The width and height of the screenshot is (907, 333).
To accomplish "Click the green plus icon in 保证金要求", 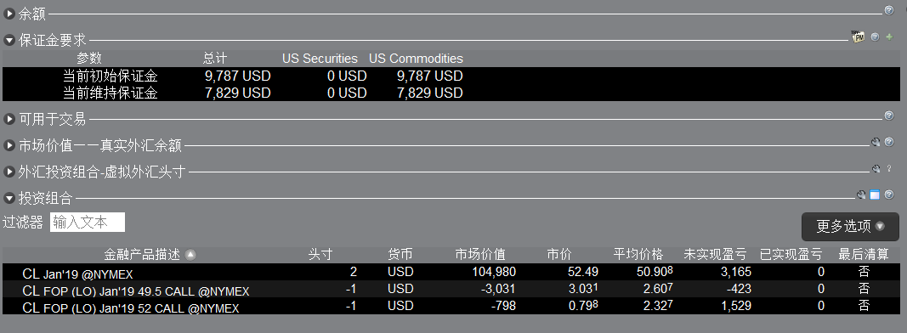I will point(889,37).
